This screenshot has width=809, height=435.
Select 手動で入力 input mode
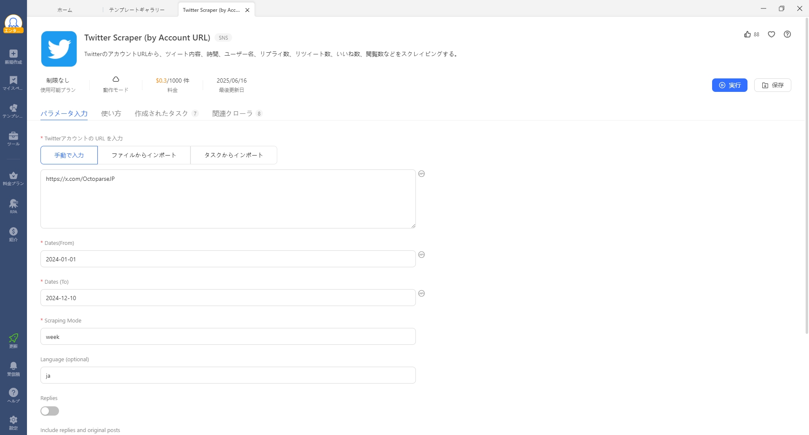click(69, 155)
